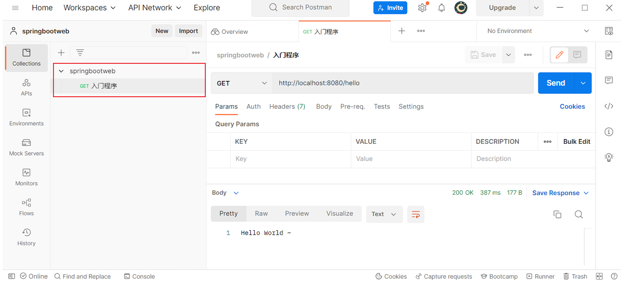Screen dimensions: 621x283
Task: Open tab bar more options ellipsis
Action: coord(421,31)
